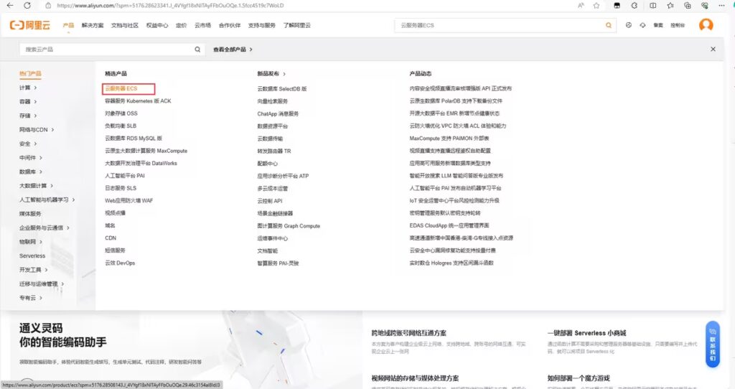Open the 定价 menu item
The image size is (735, 389).
point(182,25)
